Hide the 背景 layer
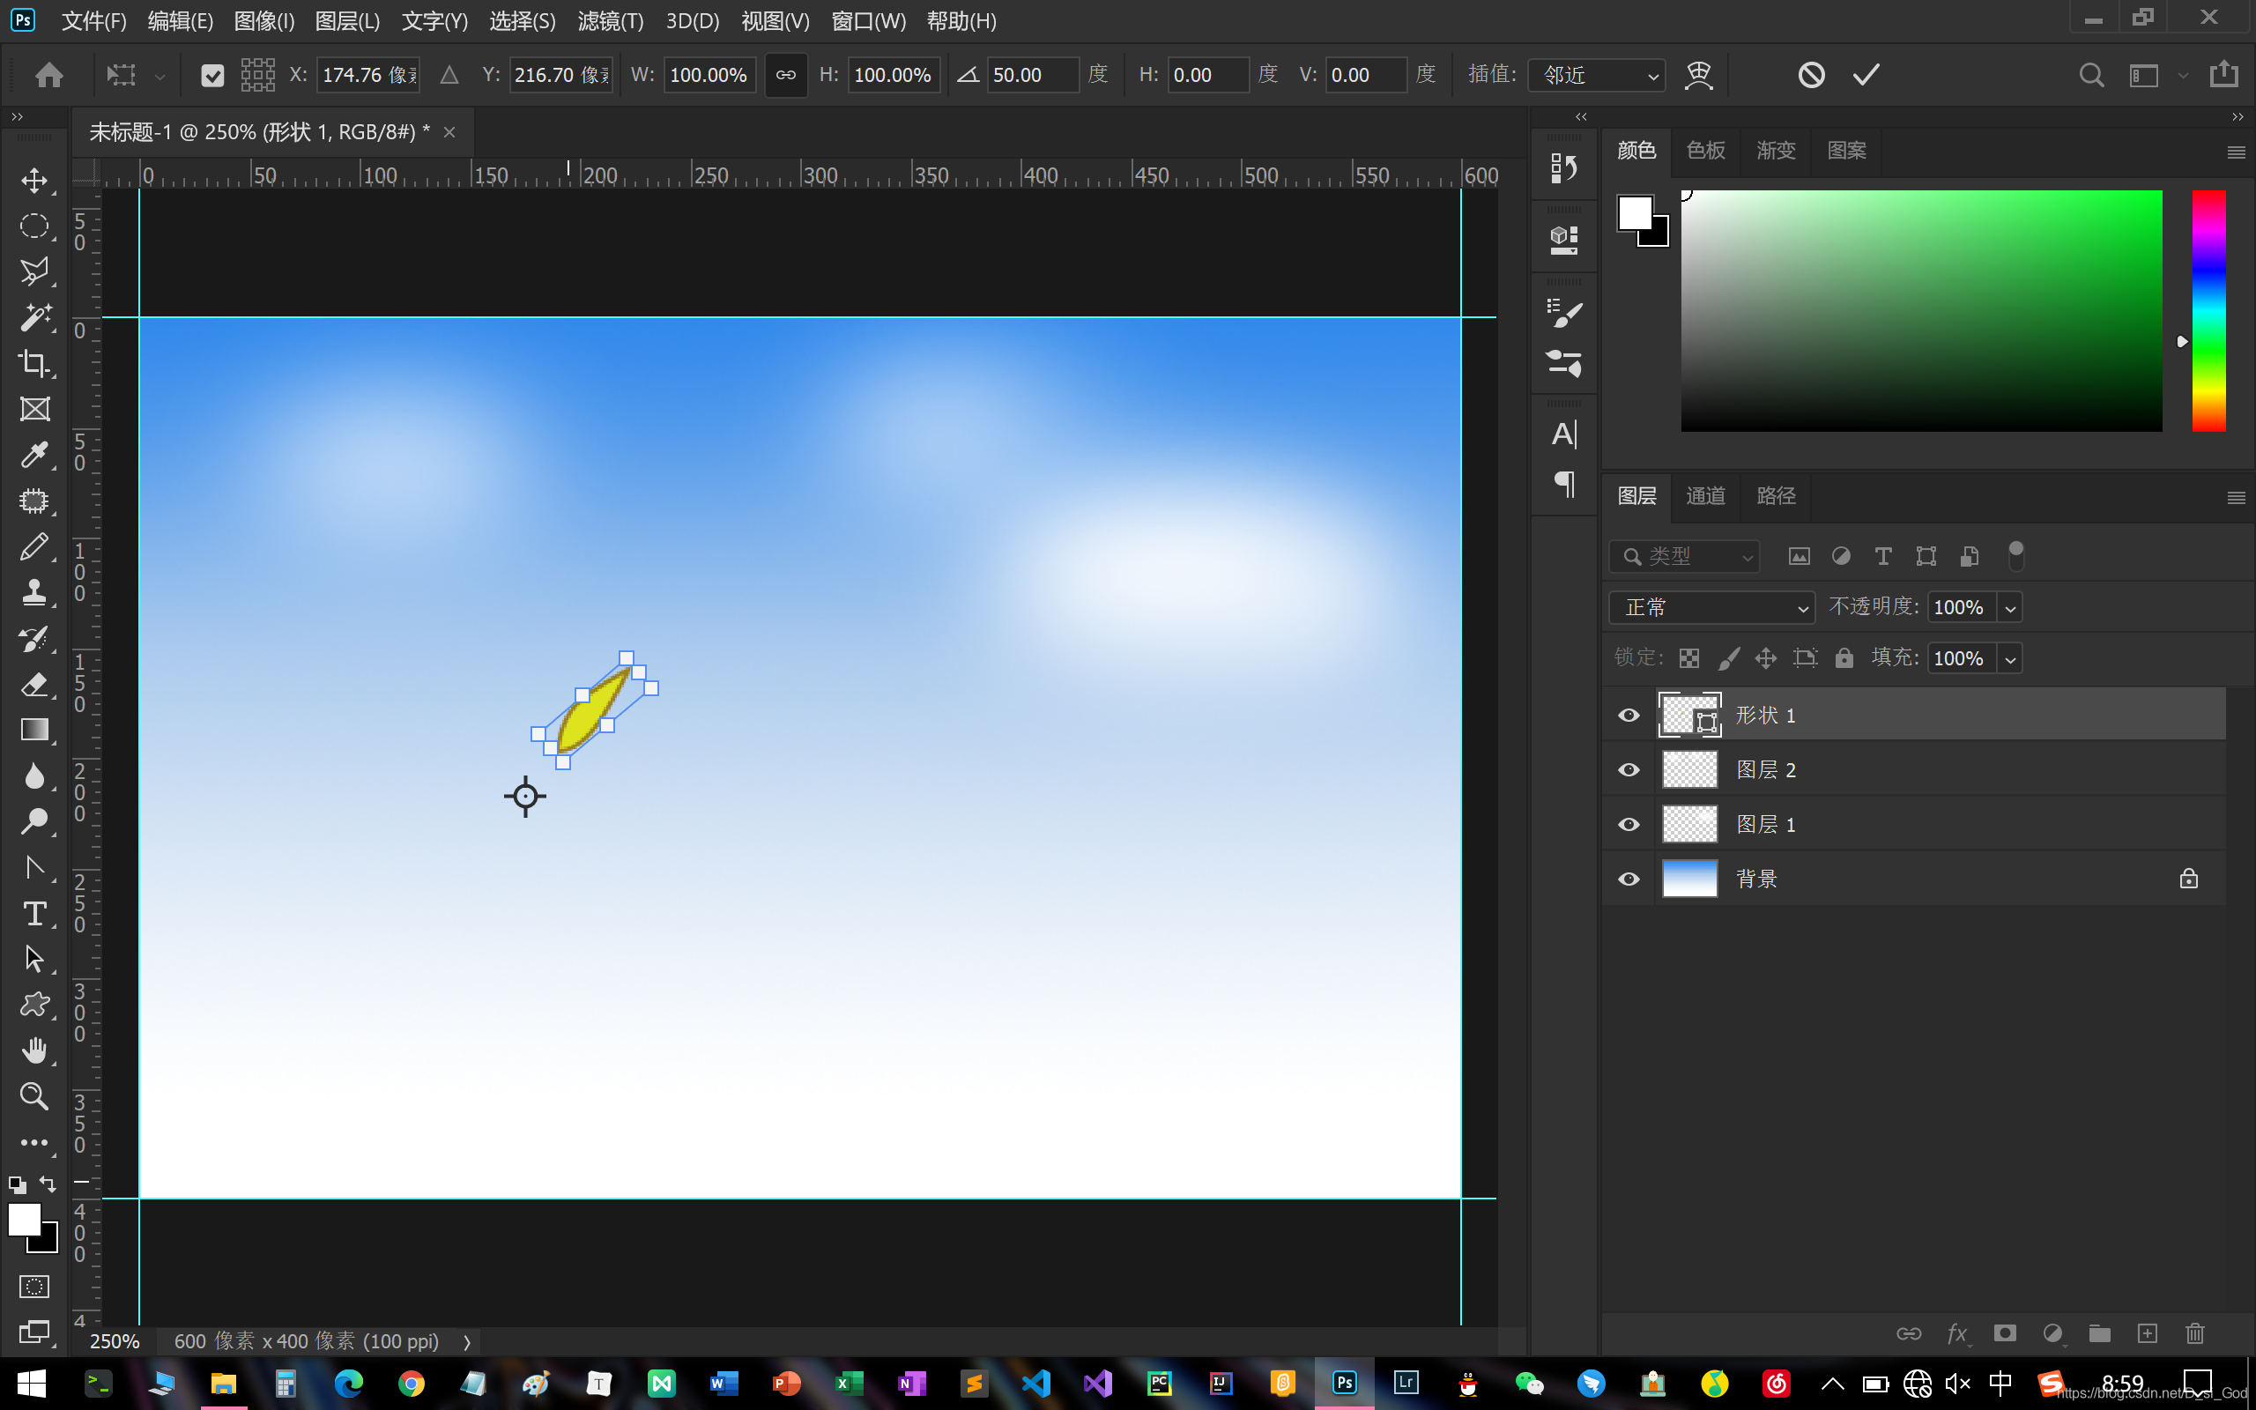The height and width of the screenshot is (1410, 2256). point(1629,879)
